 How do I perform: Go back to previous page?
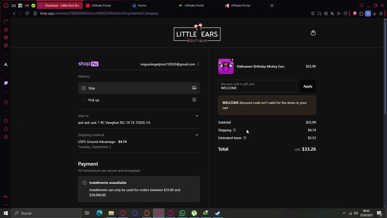(x=14, y=13)
